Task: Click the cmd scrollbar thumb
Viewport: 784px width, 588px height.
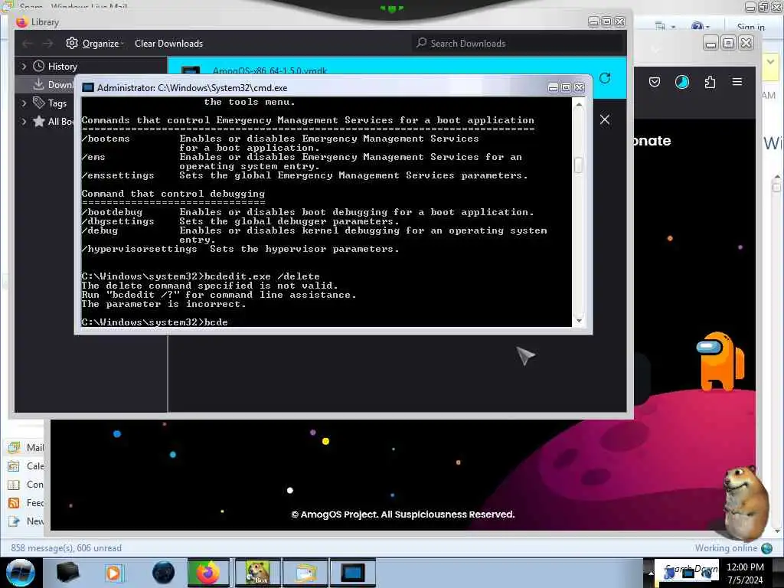Action: pyautogui.click(x=579, y=165)
